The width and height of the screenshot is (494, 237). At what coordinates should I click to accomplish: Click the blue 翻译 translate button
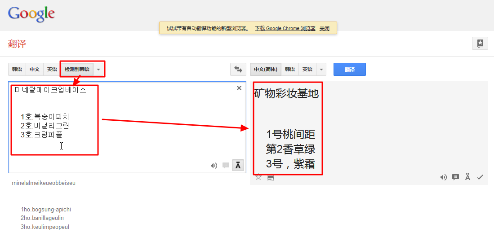click(350, 69)
